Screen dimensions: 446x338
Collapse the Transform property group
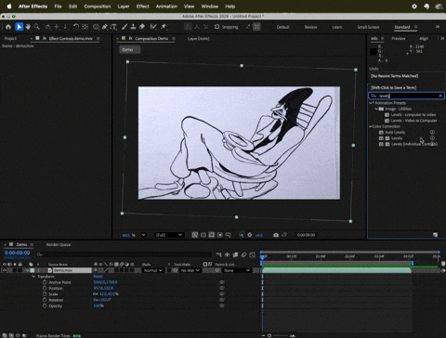[x=33, y=277]
